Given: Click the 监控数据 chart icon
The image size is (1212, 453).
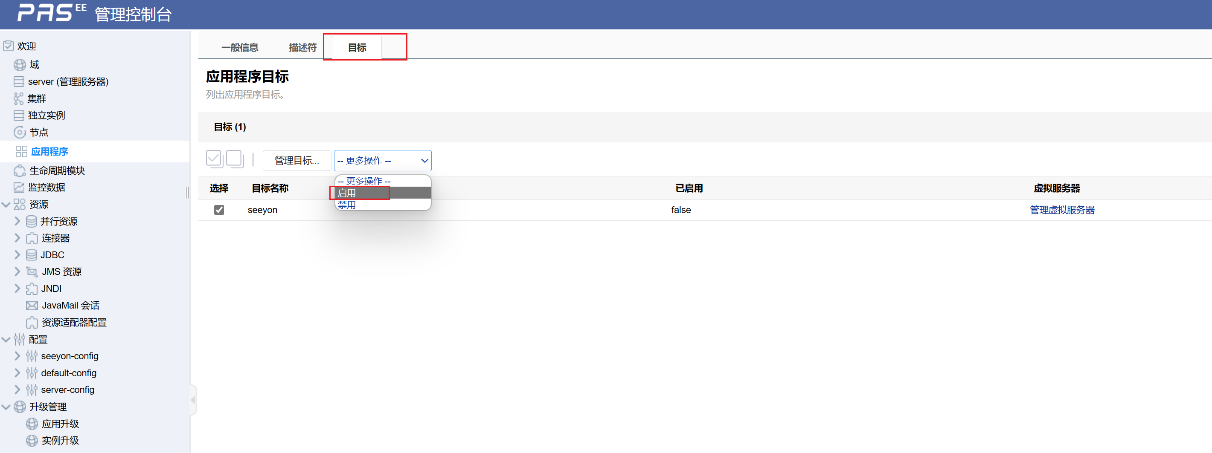Looking at the screenshot, I should tap(19, 188).
